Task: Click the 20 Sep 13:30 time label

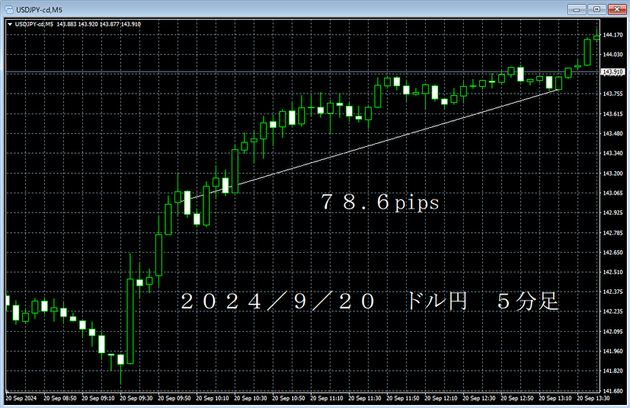Action: tap(593, 398)
